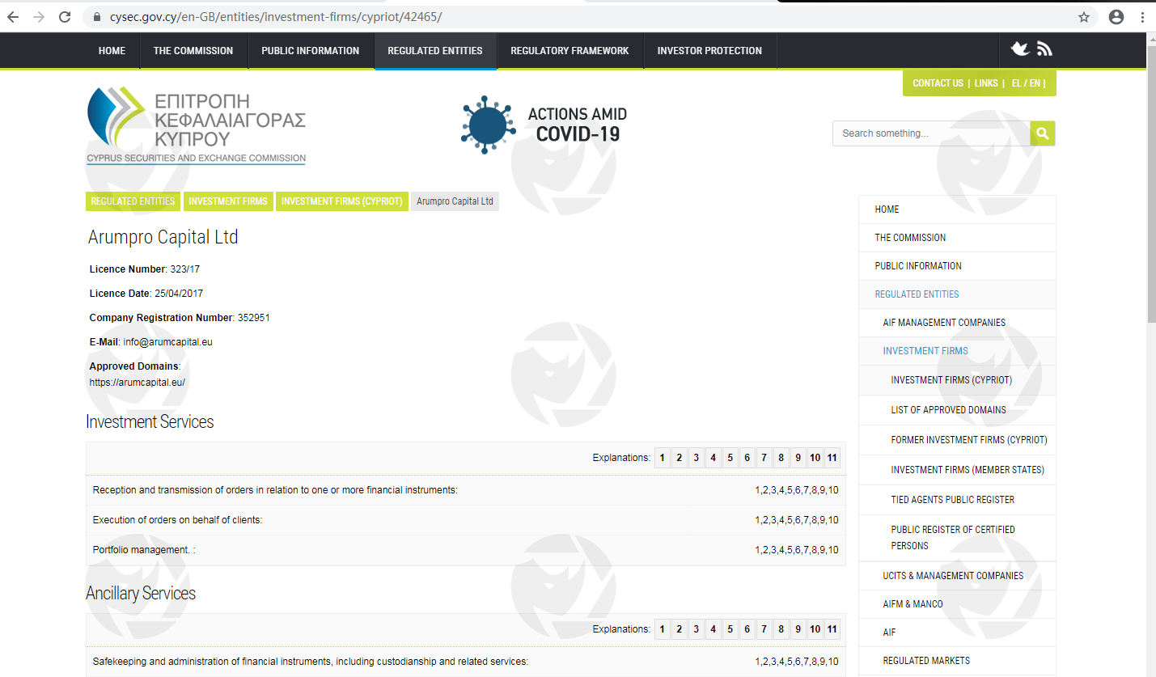Reload the page
This screenshot has height=677, width=1156.
pos(65,17)
